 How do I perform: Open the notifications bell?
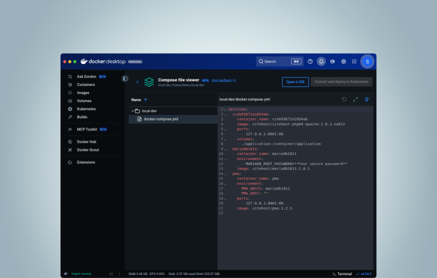click(321, 61)
